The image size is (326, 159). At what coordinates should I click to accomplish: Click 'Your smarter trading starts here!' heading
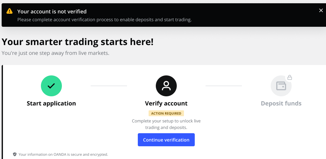[78, 42]
